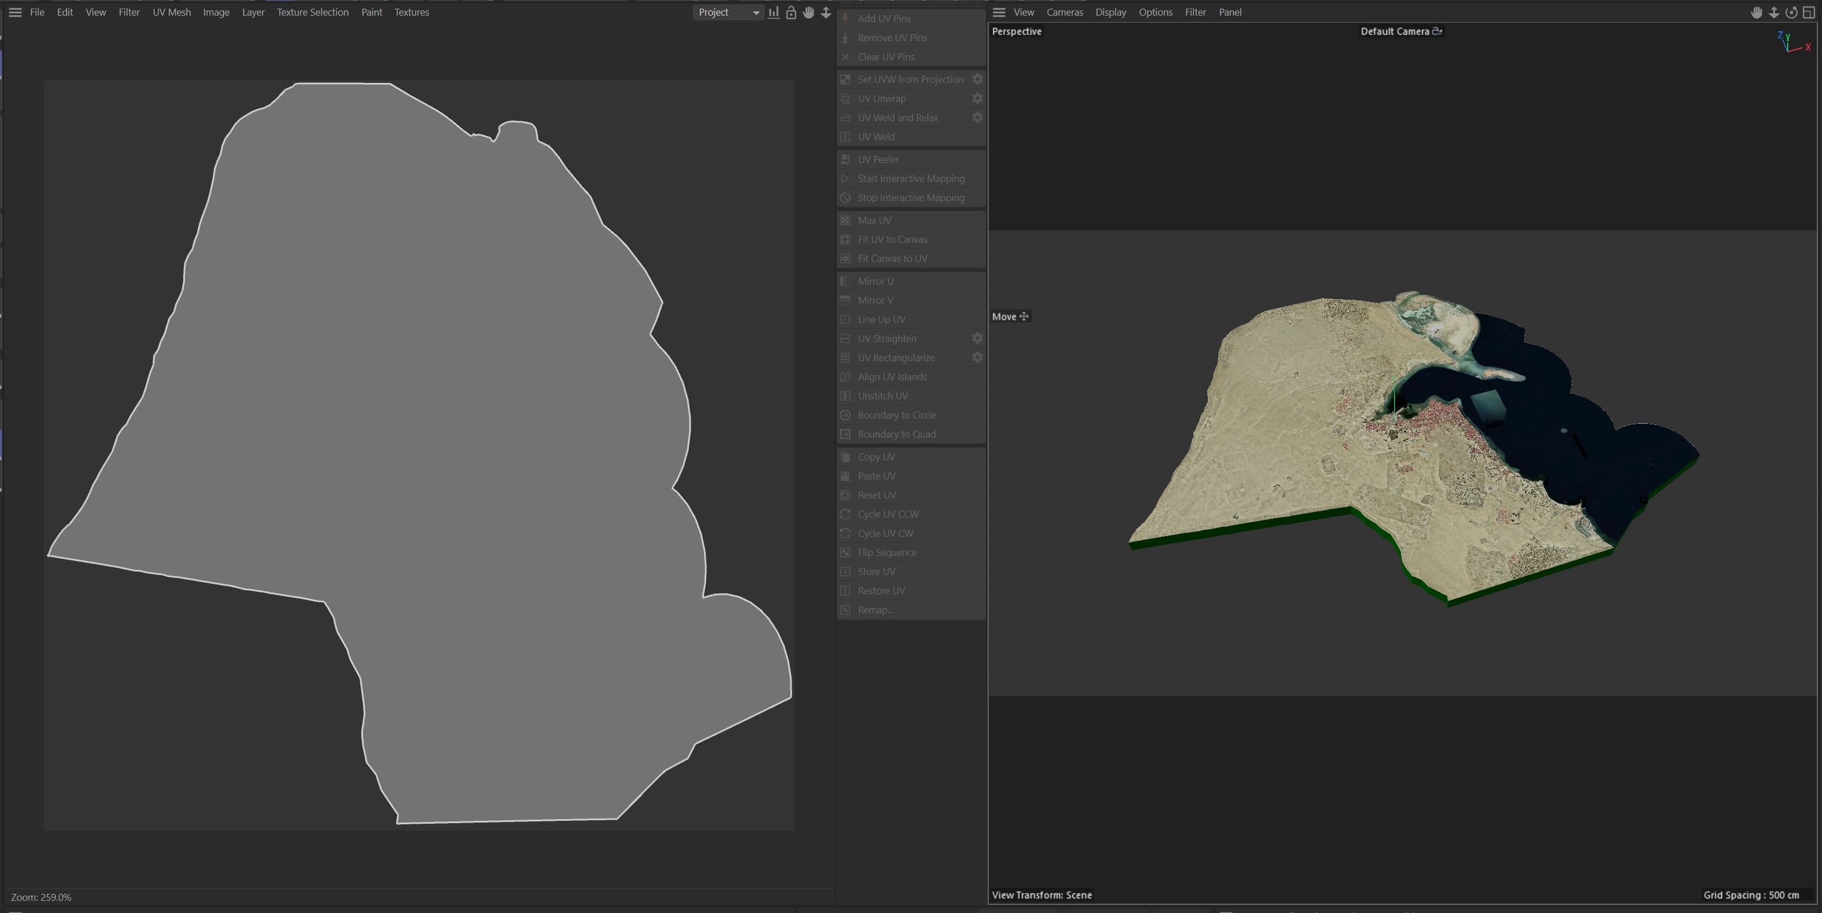Click the histogram bars icon beside Project dropdown
Viewport: 1822px width, 913px height.
(774, 12)
